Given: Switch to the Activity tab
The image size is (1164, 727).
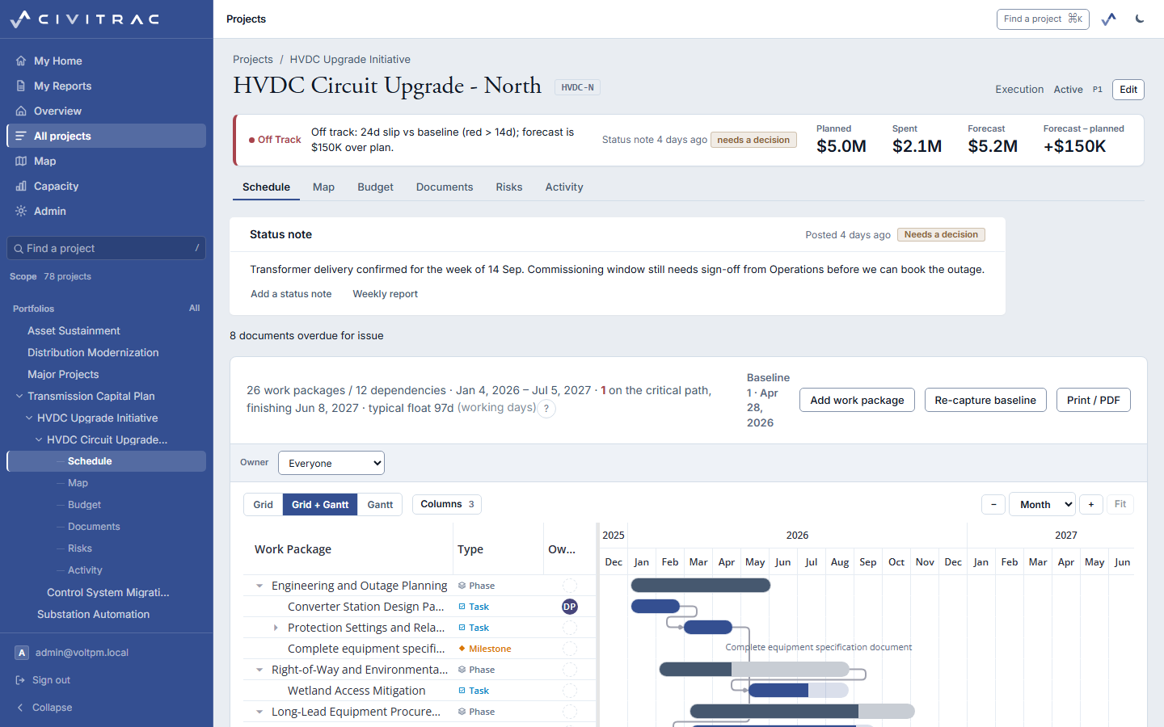Looking at the screenshot, I should [x=564, y=187].
